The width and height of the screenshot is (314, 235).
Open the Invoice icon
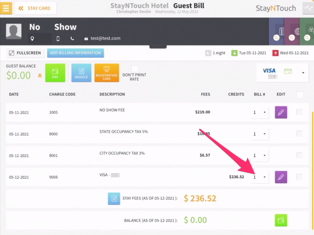(x=81, y=72)
